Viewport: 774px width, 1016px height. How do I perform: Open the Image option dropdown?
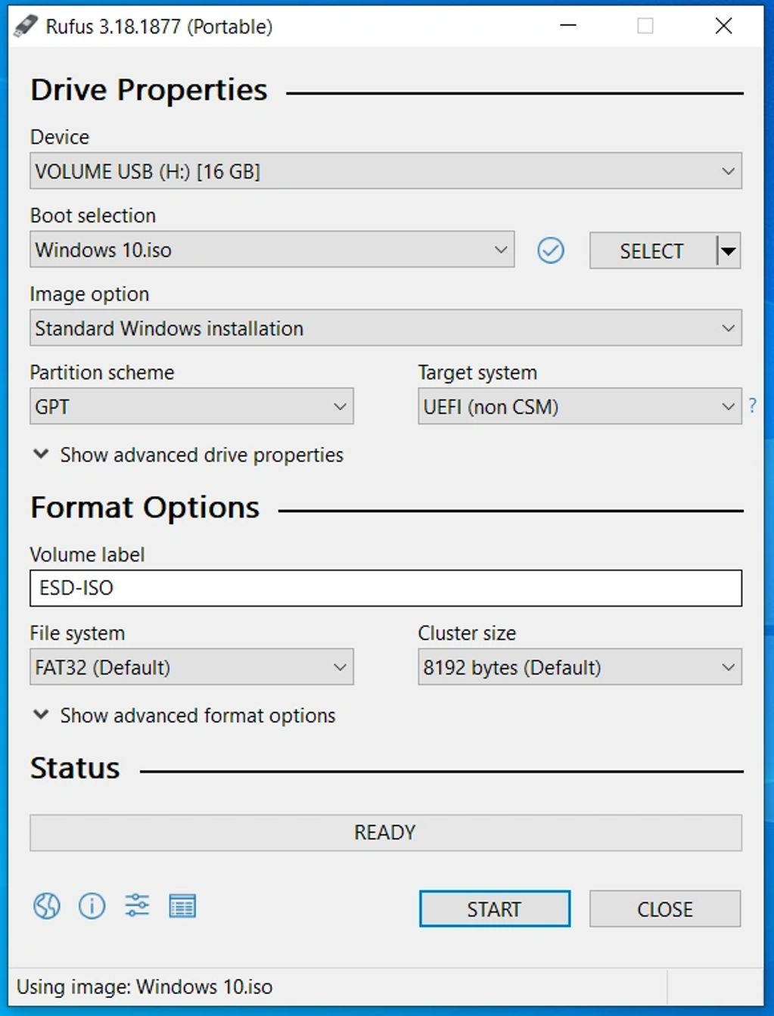(x=386, y=328)
